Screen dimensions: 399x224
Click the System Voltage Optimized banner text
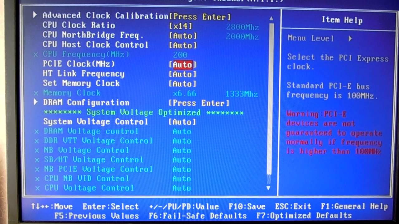point(143,112)
